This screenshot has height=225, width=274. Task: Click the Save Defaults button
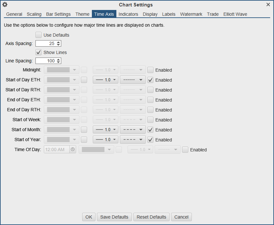point(114,217)
